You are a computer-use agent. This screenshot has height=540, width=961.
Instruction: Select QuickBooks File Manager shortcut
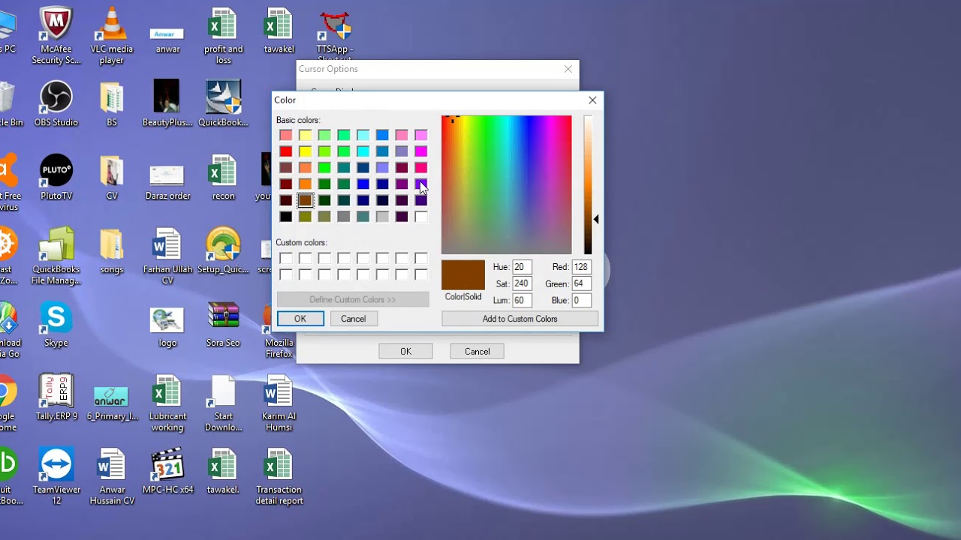tap(56, 256)
